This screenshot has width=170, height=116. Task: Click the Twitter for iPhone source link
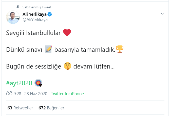(67, 94)
